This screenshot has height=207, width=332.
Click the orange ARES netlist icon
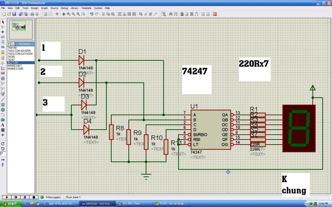(x=215, y=14)
